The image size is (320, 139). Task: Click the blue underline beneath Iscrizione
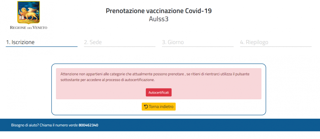pyautogui.click(x=42, y=46)
